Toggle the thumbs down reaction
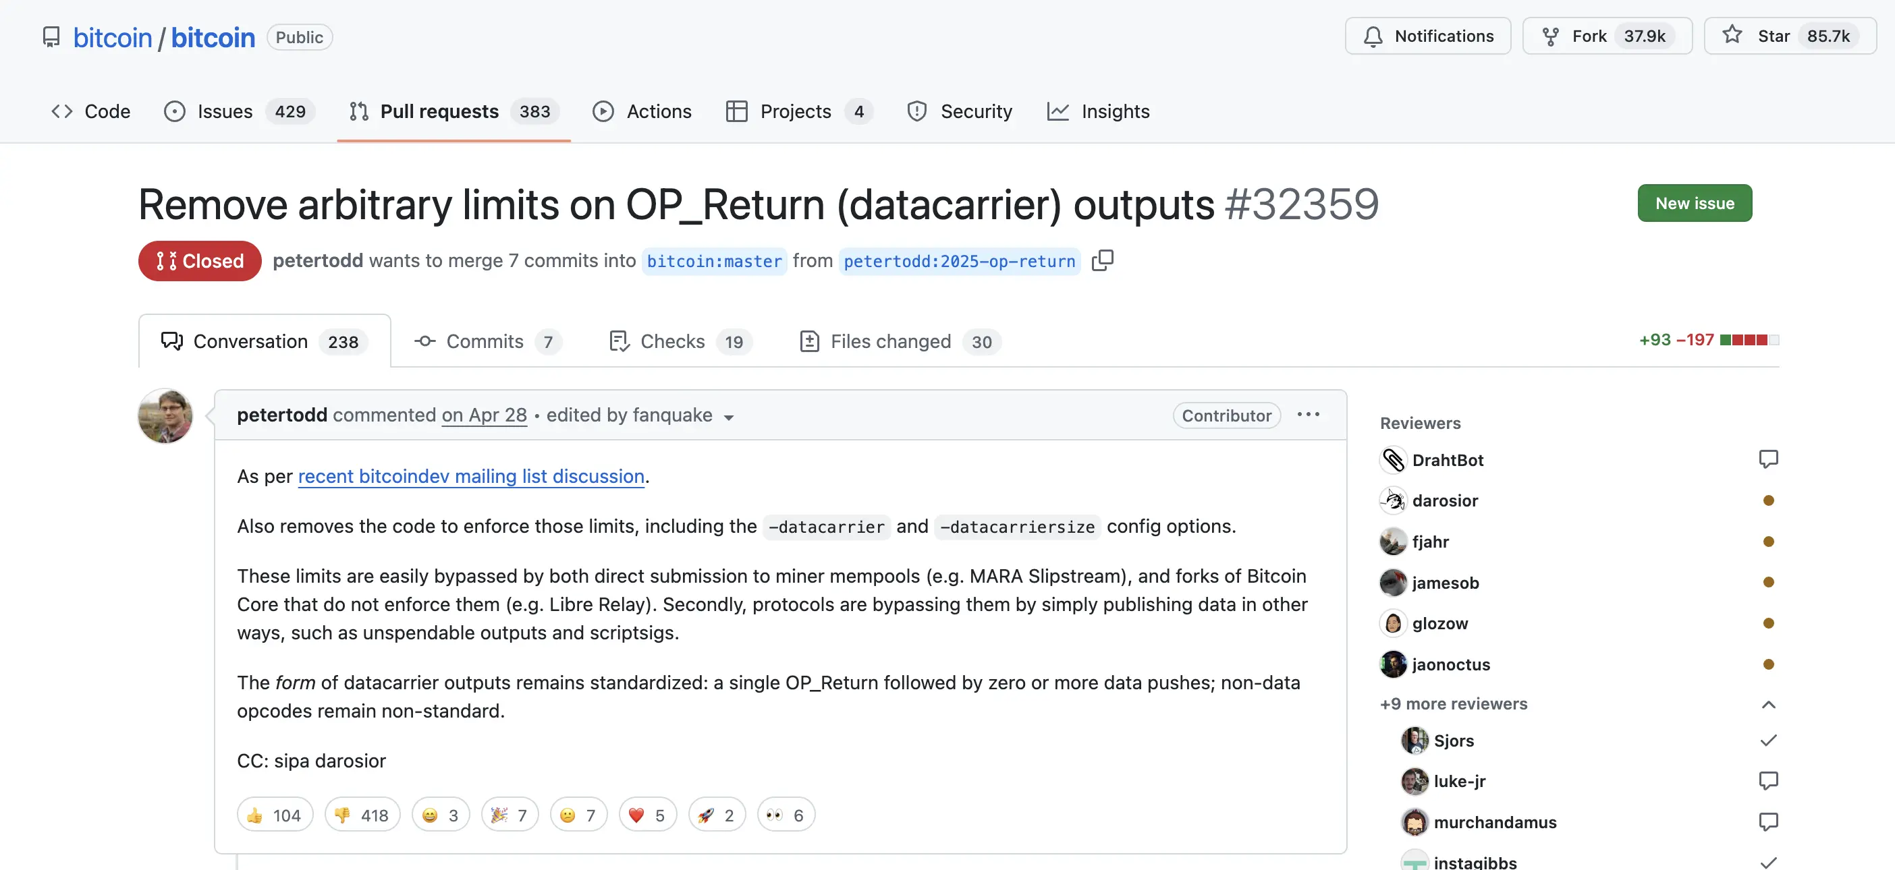The width and height of the screenshot is (1895, 870). tap(362, 815)
